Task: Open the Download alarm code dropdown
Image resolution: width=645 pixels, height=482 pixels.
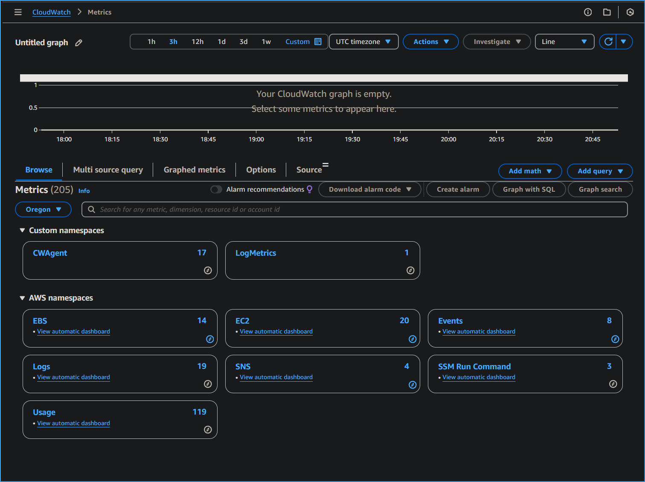Action: click(369, 189)
